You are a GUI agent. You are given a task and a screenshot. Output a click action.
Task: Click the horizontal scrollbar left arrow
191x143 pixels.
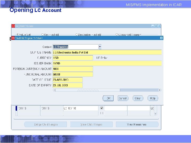coord(54,90)
